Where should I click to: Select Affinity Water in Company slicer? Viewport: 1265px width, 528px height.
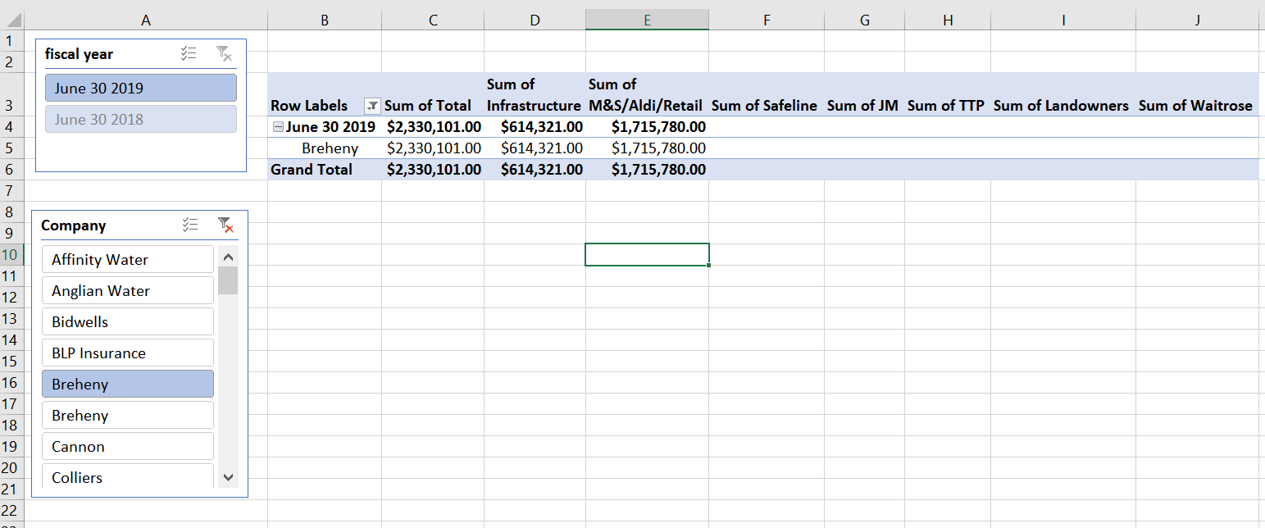click(x=128, y=259)
